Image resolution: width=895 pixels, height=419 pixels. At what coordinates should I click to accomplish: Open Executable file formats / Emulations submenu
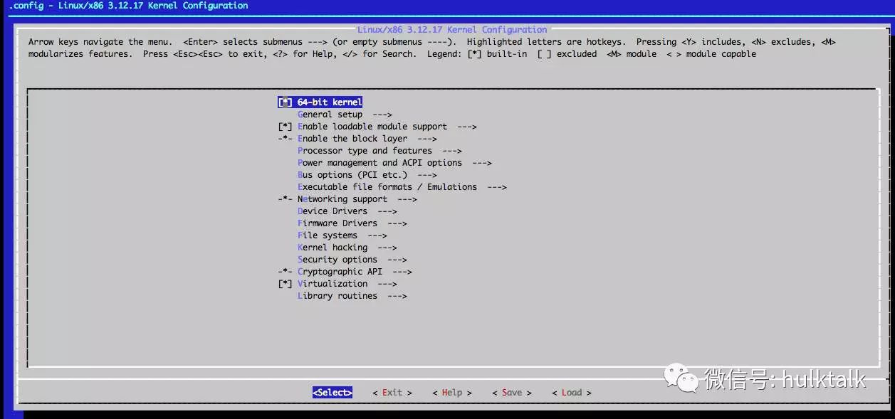pyautogui.click(x=402, y=187)
